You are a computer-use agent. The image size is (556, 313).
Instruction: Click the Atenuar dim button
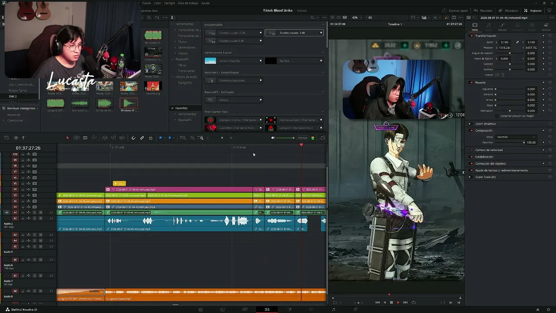(x=302, y=138)
